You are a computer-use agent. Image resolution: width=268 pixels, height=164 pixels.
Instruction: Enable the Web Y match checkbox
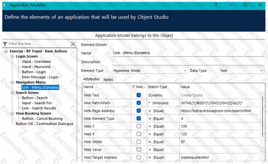tap(139, 126)
